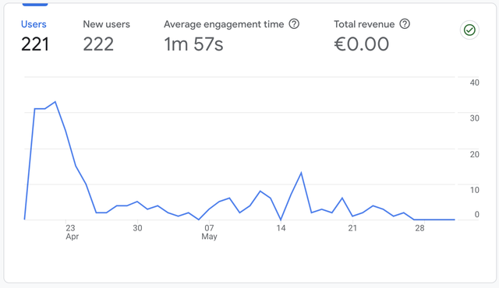Open the Total revenue metric tab
The height and width of the screenshot is (288, 499).
(364, 24)
